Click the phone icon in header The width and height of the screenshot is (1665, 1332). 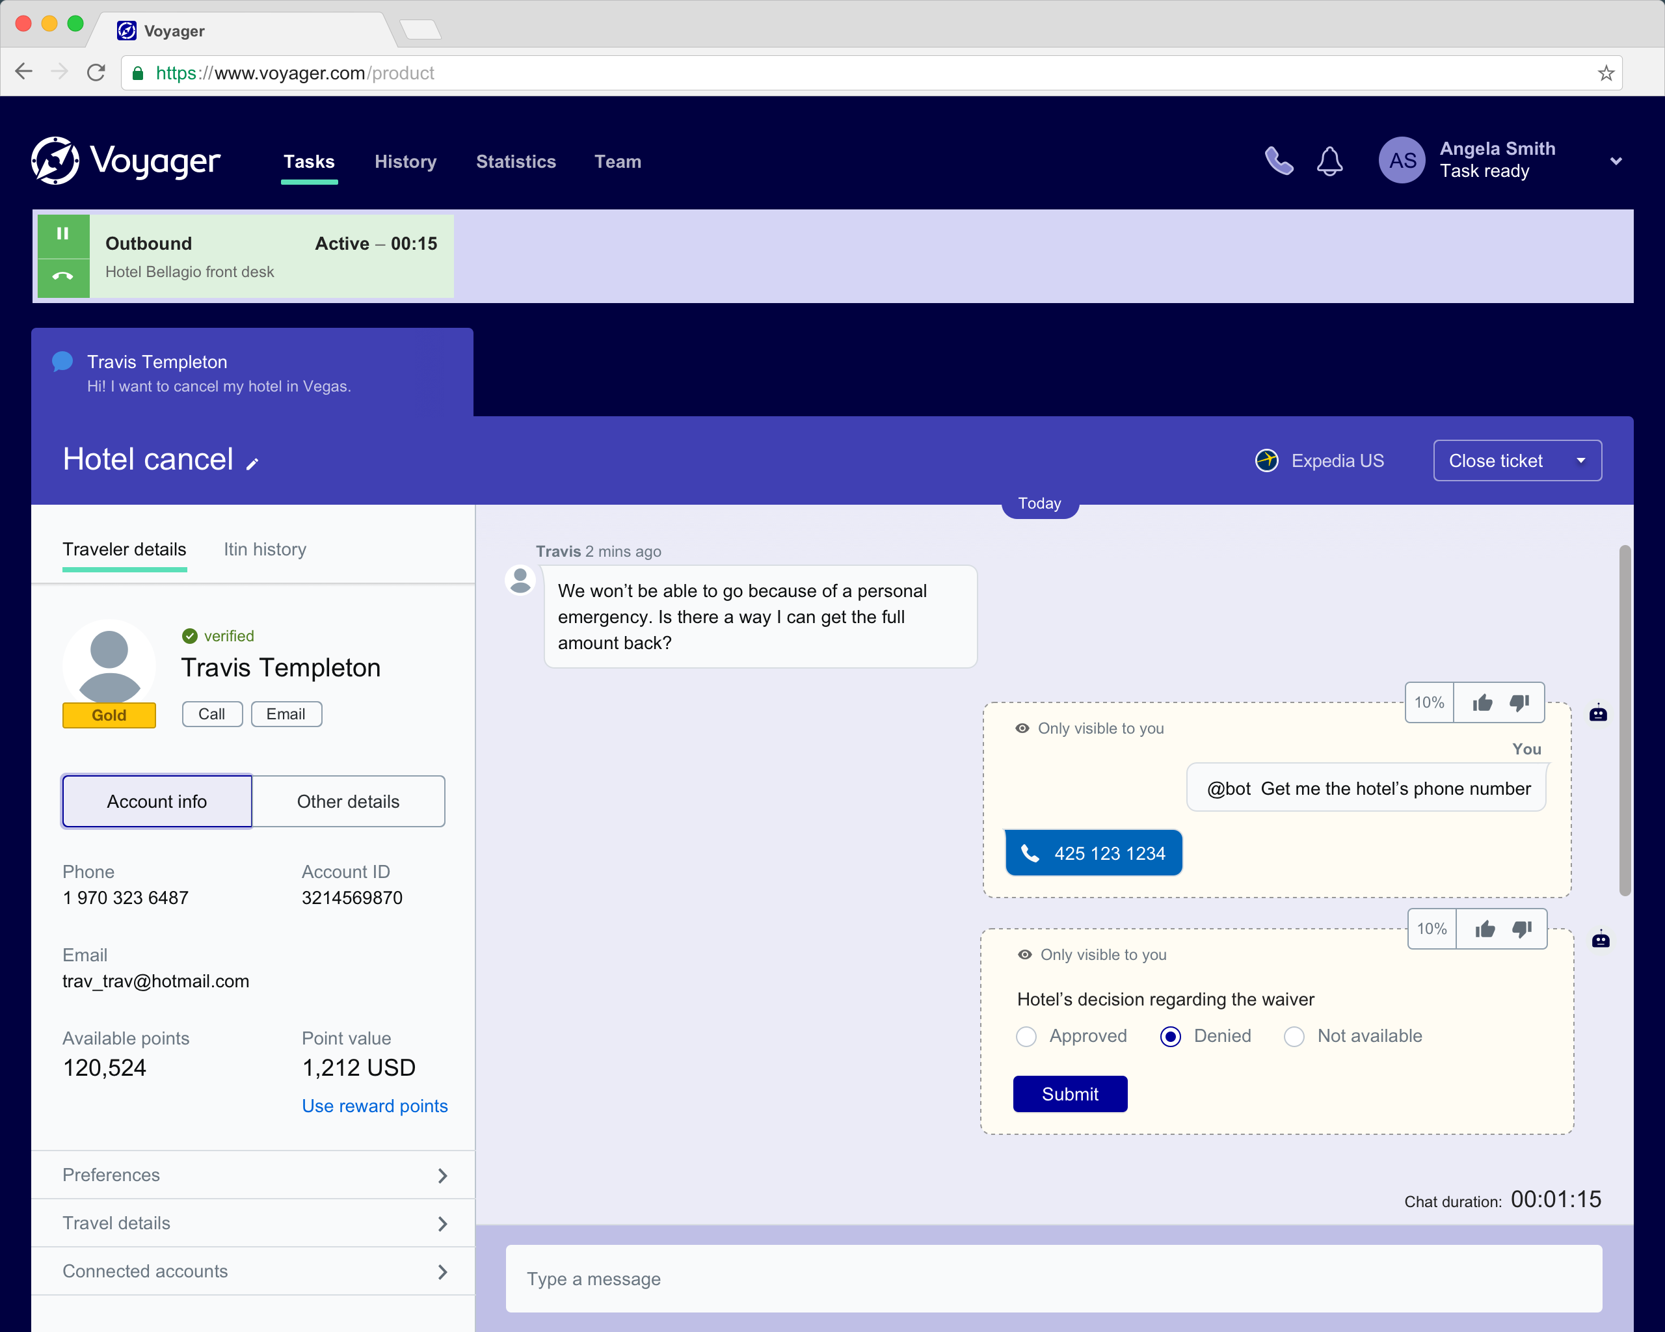[1279, 161]
